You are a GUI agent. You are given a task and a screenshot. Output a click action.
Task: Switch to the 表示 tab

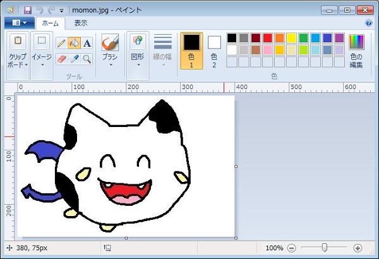[81, 23]
